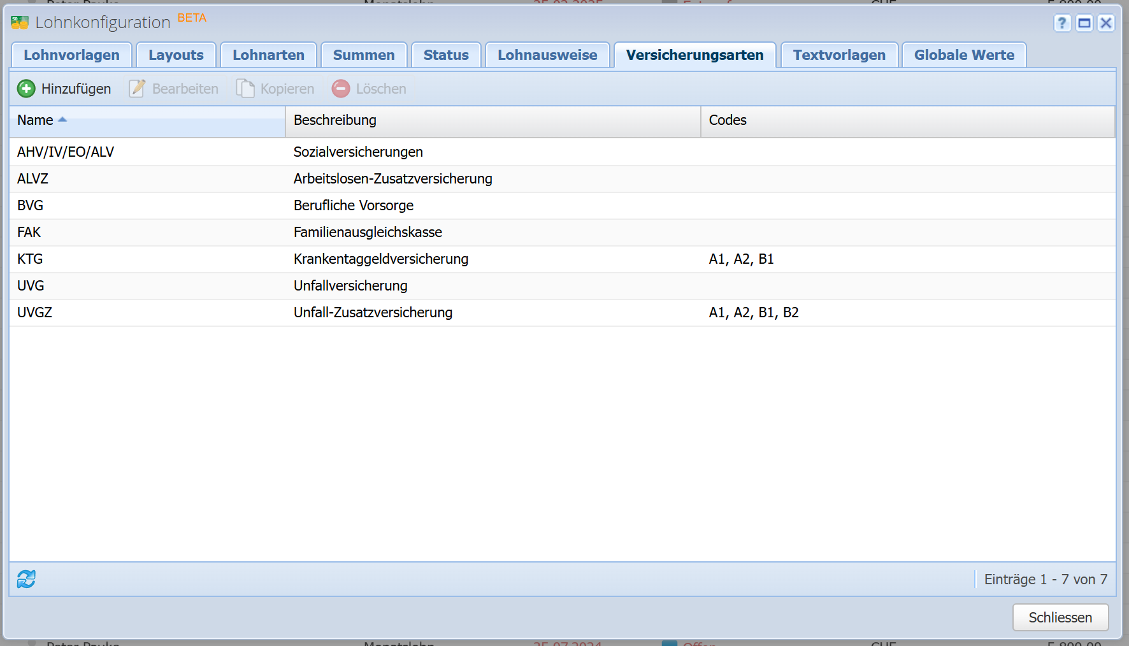Sort by the Codes column header
Viewport: 1129px width, 646px height.
coord(728,120)
